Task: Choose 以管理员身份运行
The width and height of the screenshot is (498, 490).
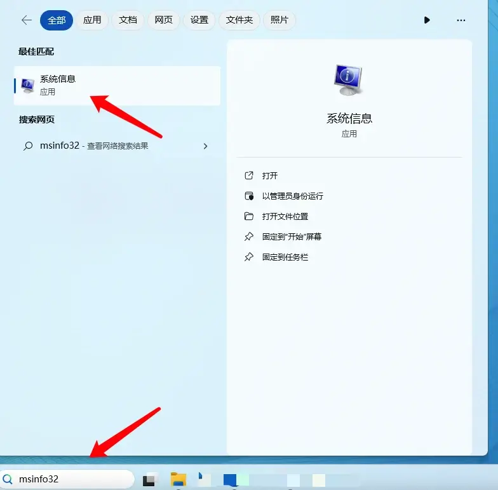Action: (292, 196)
